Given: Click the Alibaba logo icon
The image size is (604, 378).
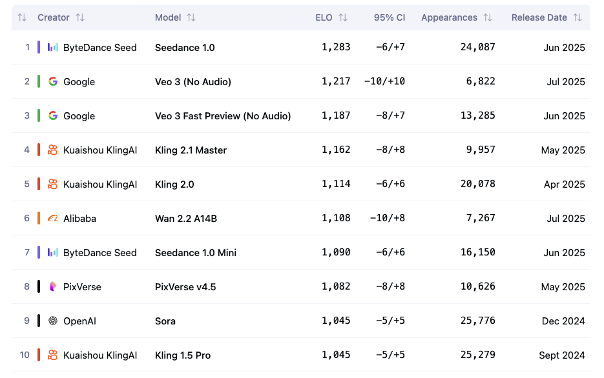Looking at the screenshot, I should click(x=53, y=218).
